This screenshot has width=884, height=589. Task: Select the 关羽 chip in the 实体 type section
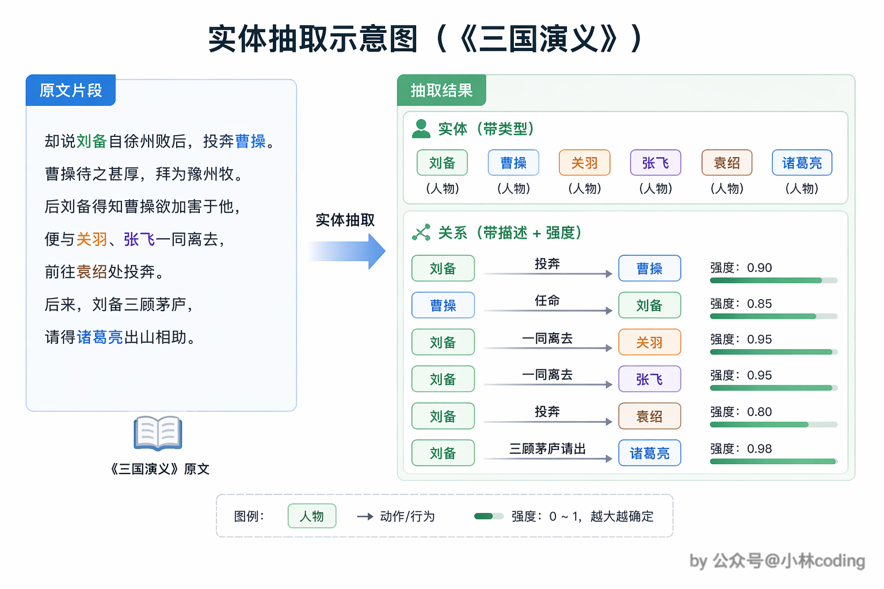(x=585, y=163)
